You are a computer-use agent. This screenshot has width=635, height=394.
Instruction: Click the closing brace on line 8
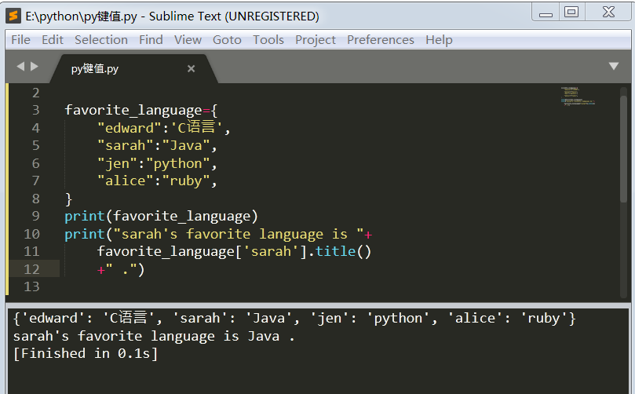(68, 199)
